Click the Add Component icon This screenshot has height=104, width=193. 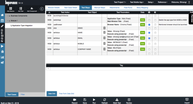pyautogui.click(x=32, y=8)
